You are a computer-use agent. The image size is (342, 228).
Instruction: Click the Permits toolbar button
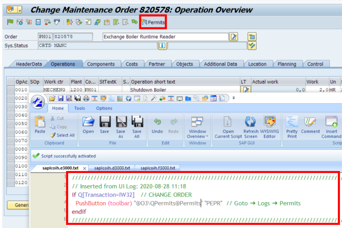click(153, 22)
